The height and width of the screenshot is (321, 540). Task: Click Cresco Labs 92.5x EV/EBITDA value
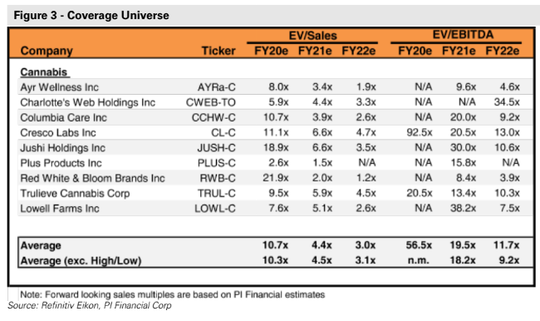coord(419,132)
